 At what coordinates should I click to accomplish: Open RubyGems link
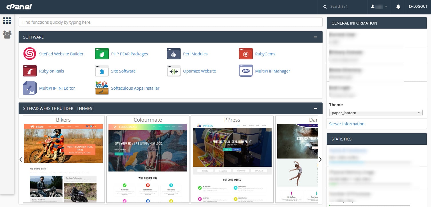265,54
